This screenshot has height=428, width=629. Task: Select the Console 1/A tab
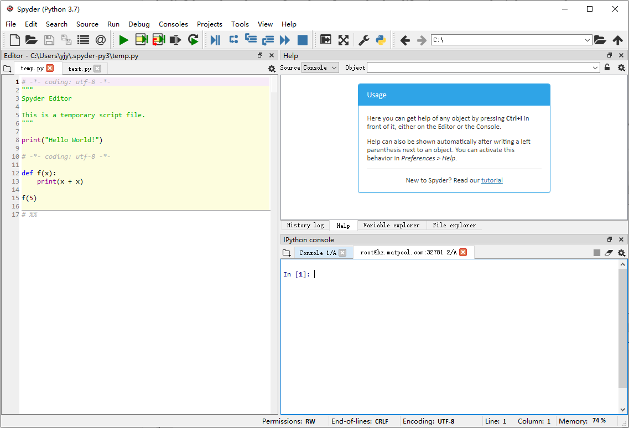point(317,253)
